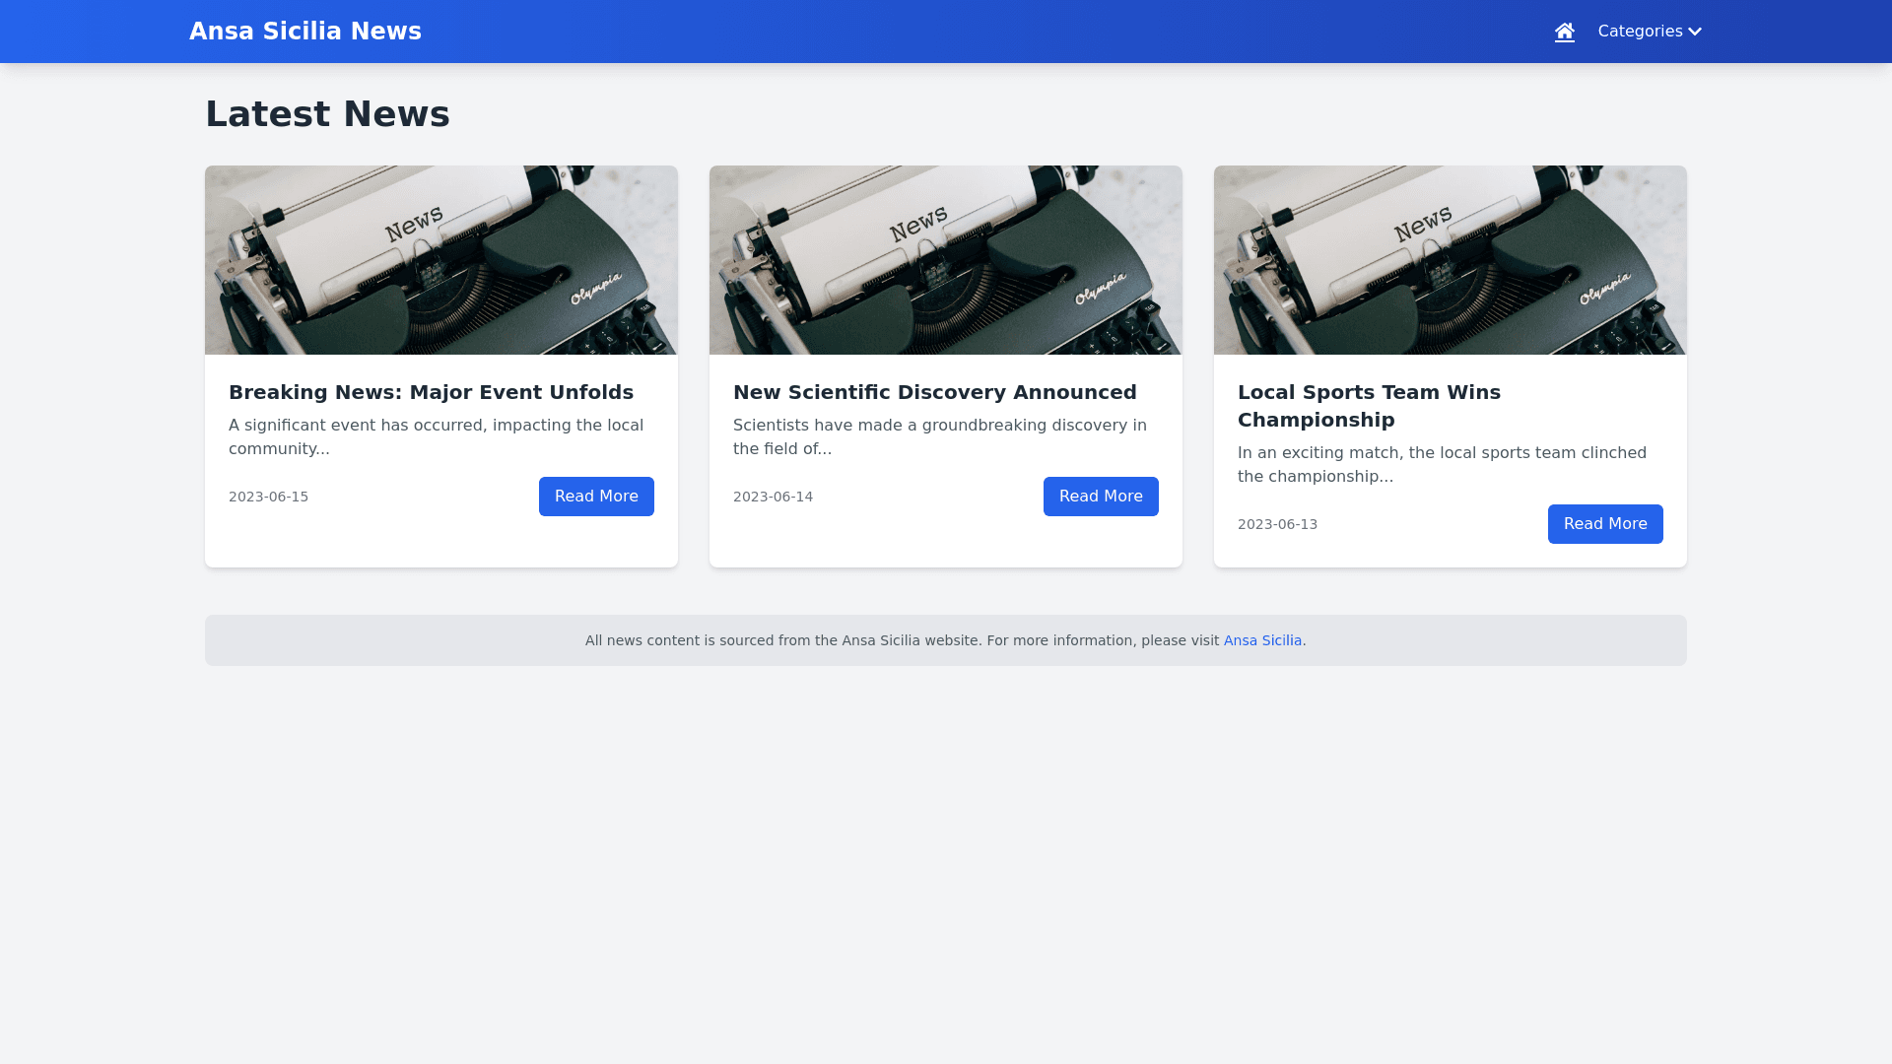
Task: Click the 2023-06-14 article date
Action: [x=773, y=497]
